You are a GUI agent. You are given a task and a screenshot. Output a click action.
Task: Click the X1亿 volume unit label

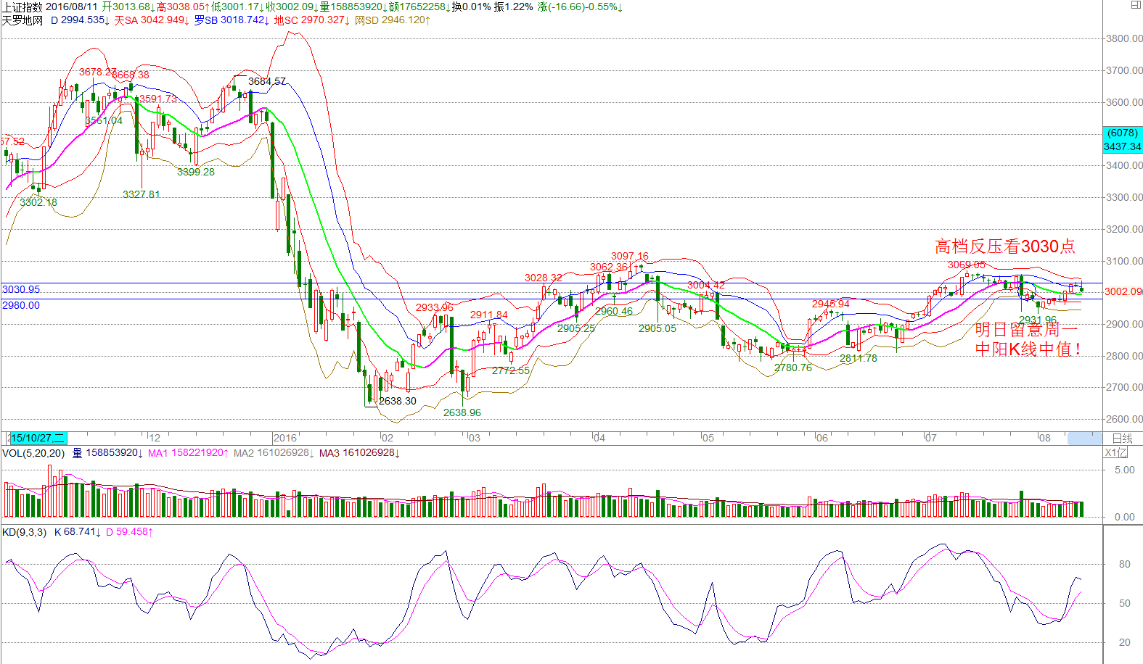(x=1116, y=453)
